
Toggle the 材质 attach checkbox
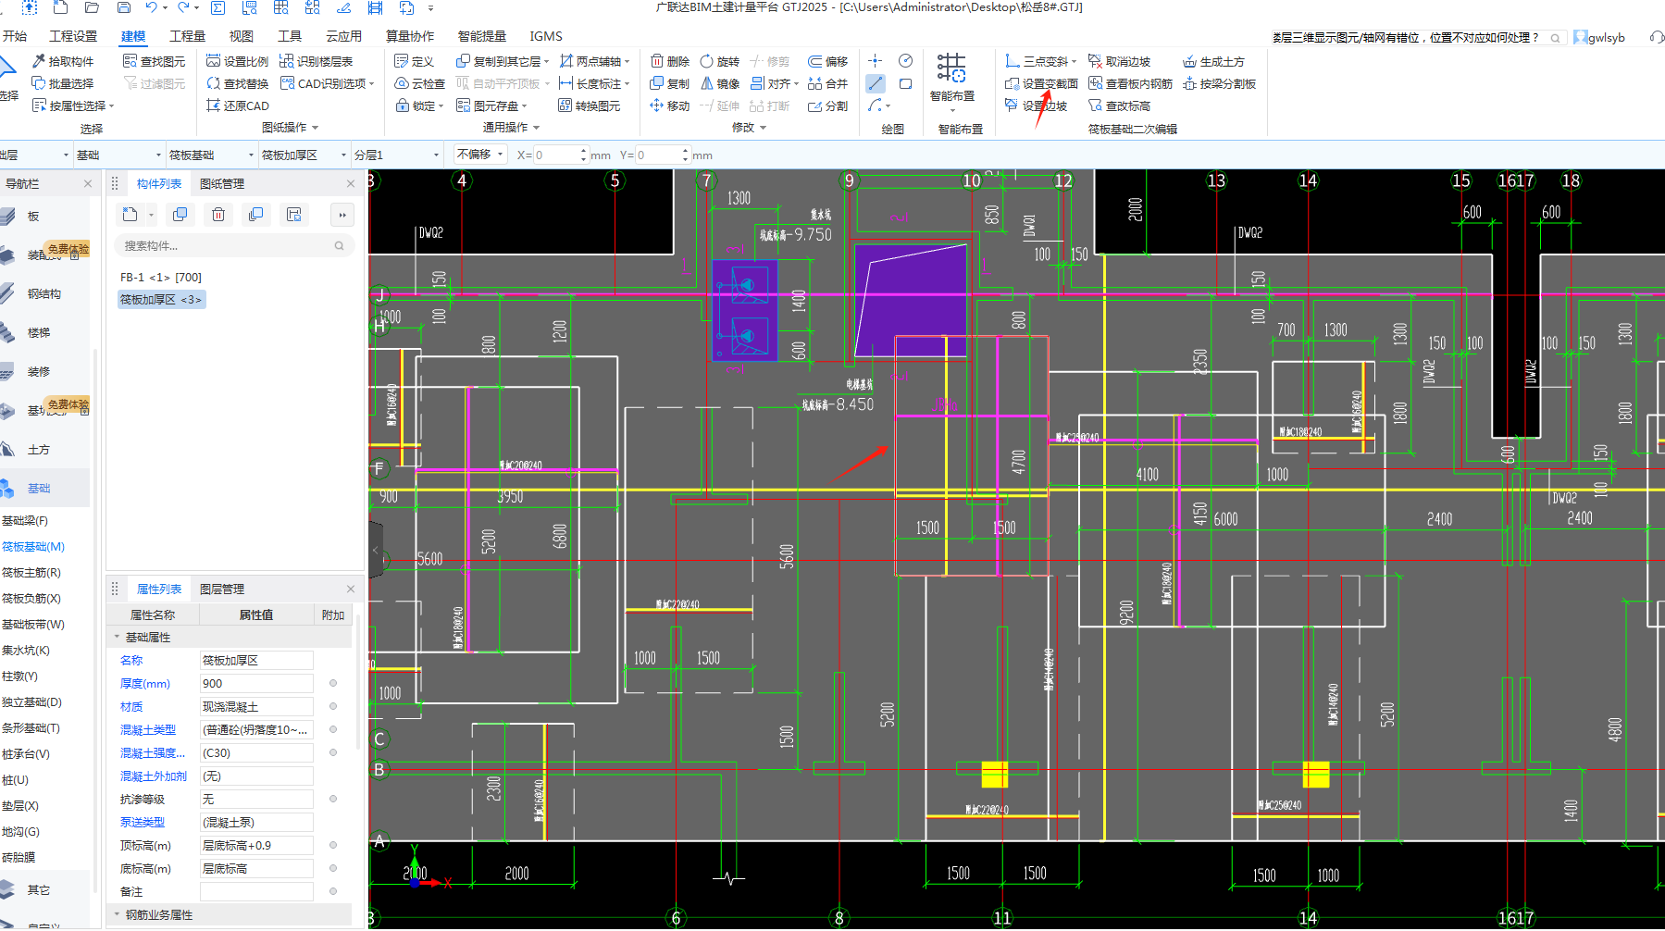tap(333, 706)
